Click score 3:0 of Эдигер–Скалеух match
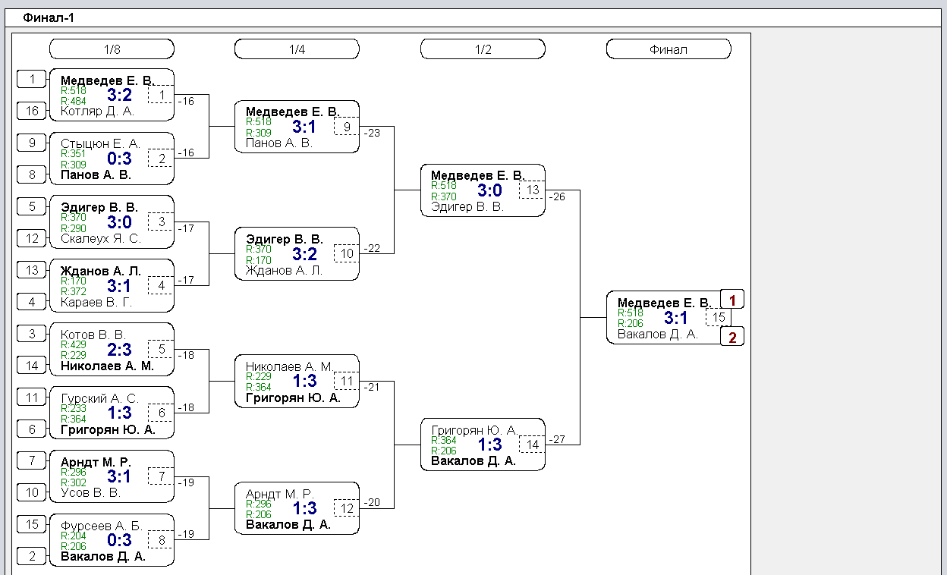The width and height of the screenshot is (947, 575). pyautogui.click(x=119, y=222)
